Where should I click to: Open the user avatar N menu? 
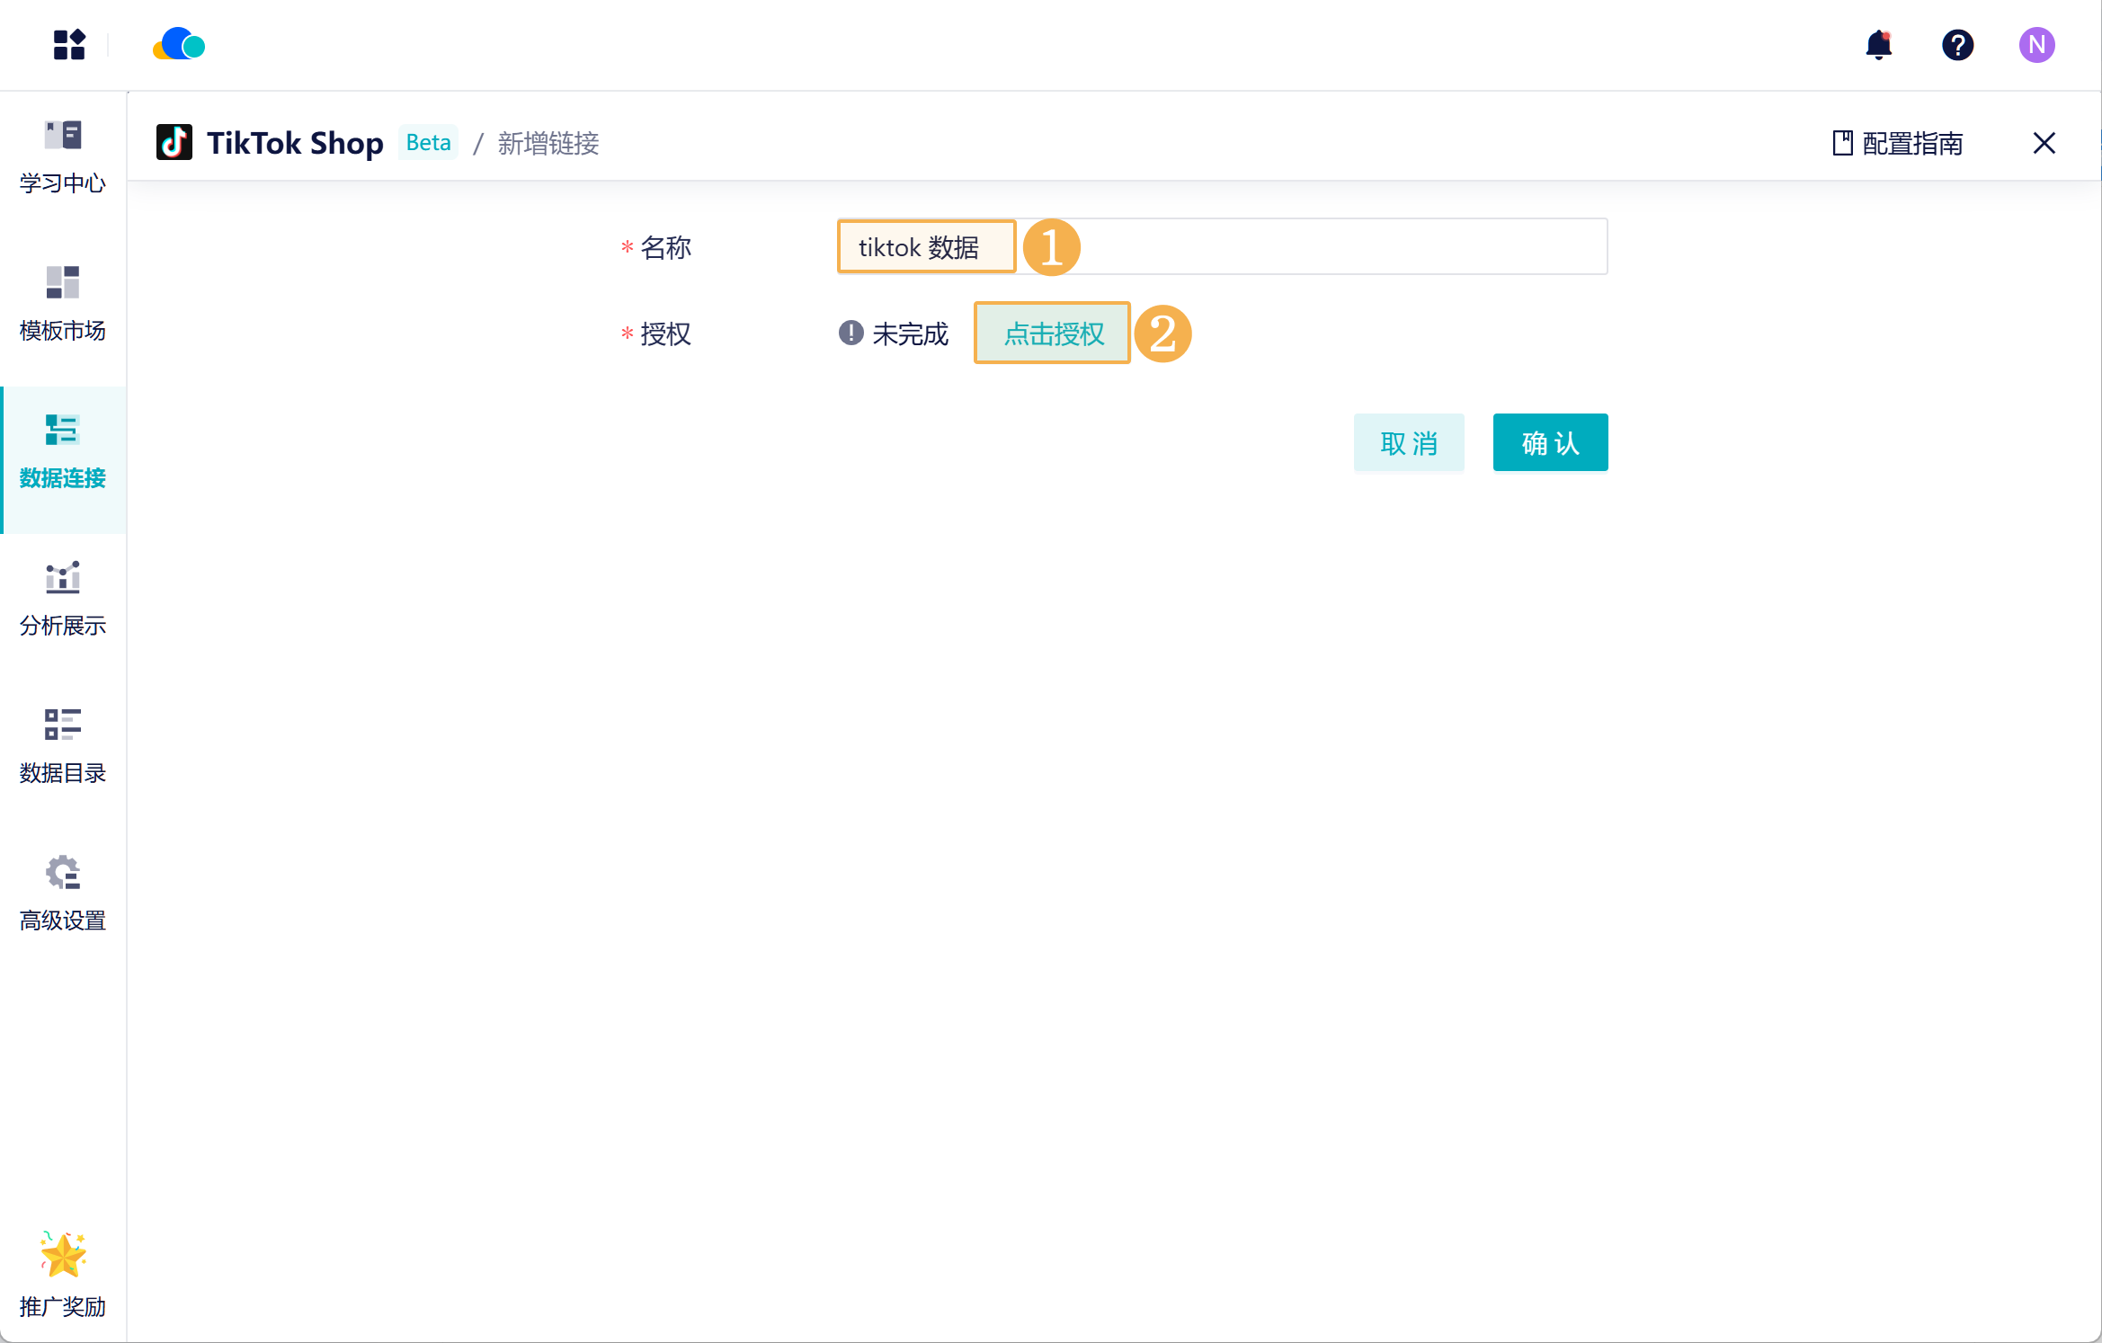pos(2036,45)
